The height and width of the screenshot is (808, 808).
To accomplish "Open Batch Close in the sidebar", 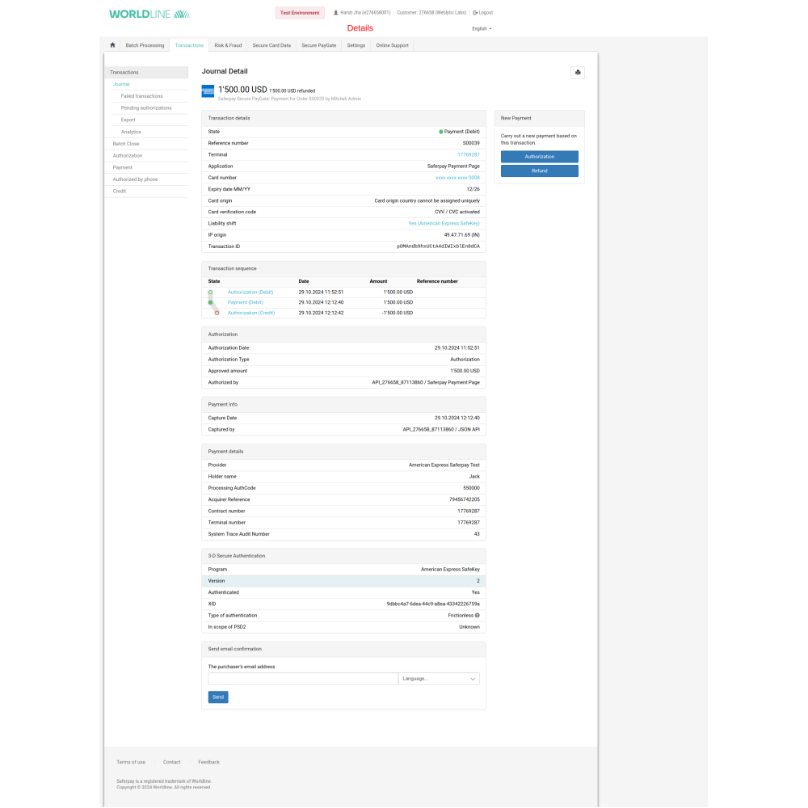I will [126, 144].
